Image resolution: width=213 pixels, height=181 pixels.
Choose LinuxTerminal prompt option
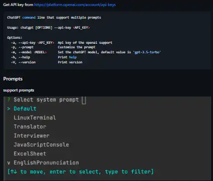tap(35, 118)
